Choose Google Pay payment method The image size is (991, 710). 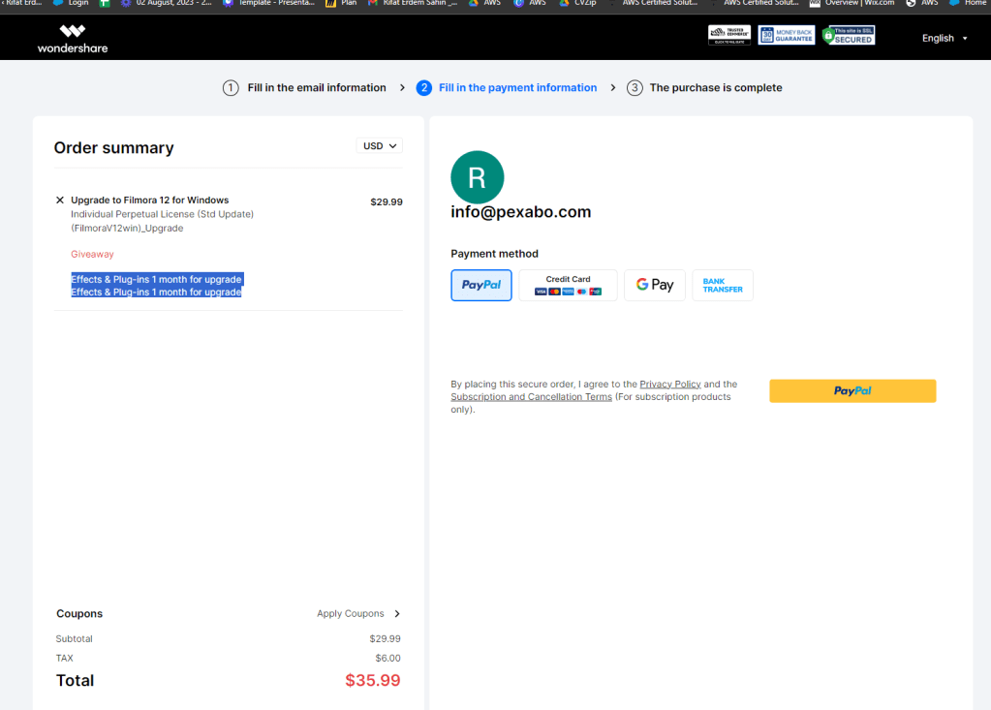654,285
